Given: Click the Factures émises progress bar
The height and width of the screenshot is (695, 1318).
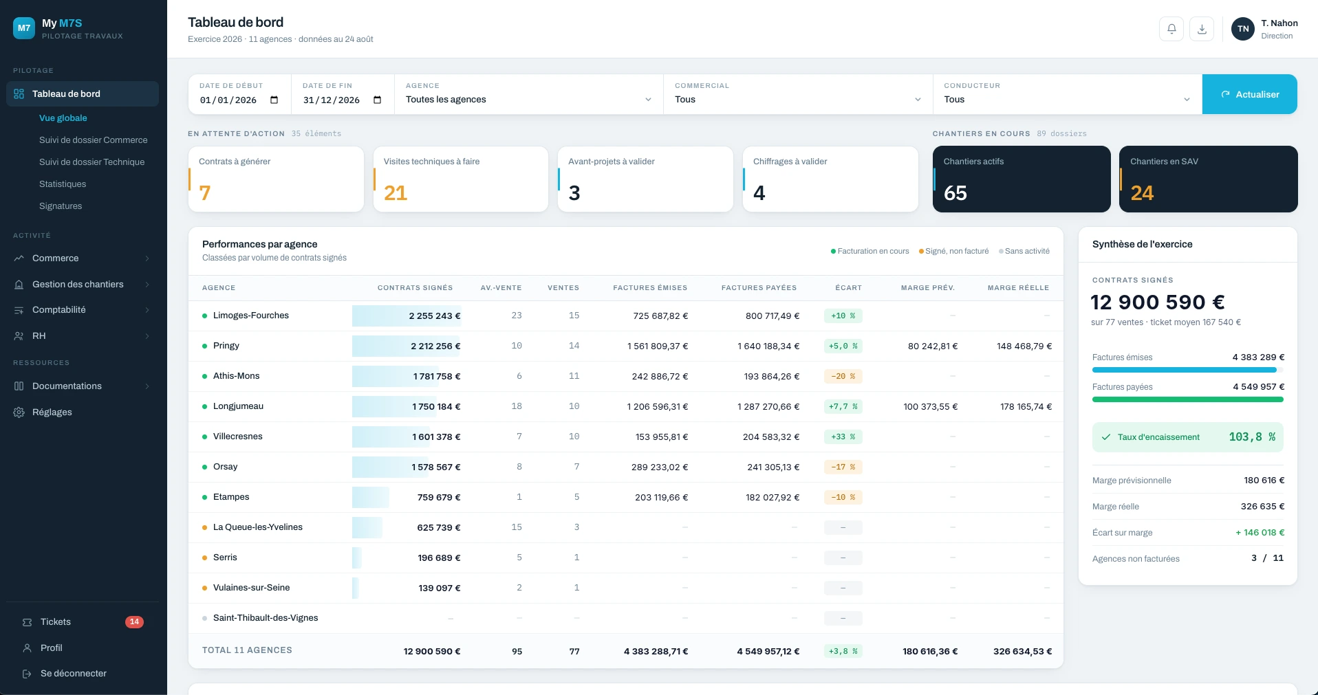Looking at the screenshot, I should pos(1188,370).
